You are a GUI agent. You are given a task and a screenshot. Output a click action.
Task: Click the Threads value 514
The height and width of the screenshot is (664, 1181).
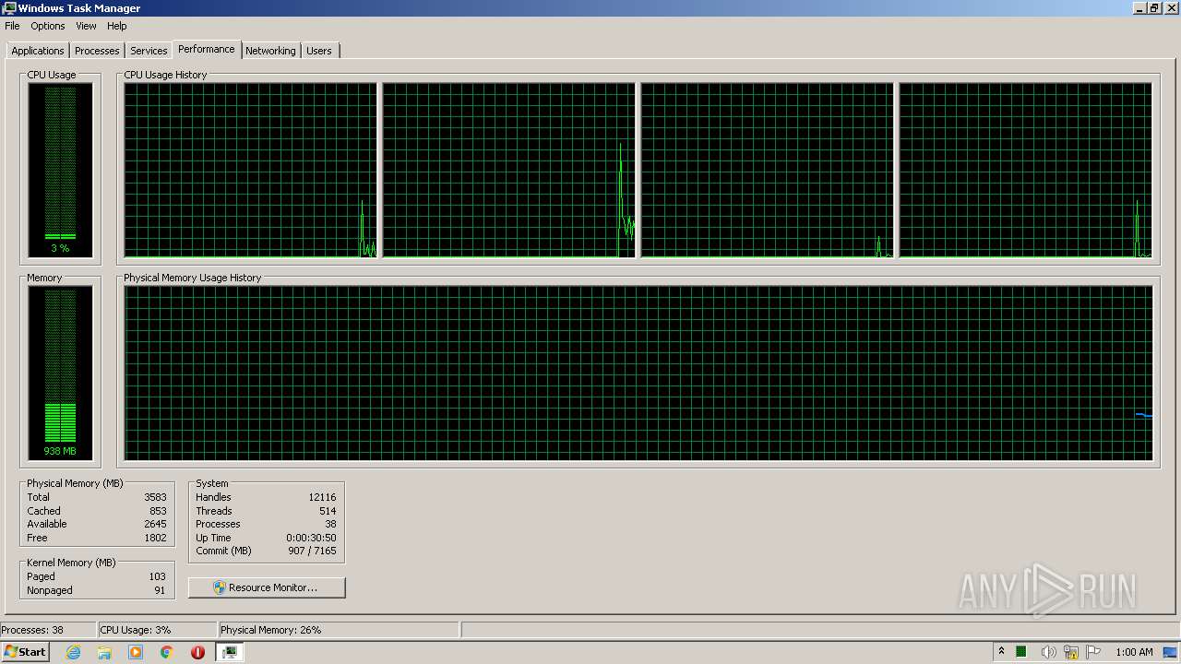pos(328,511)
